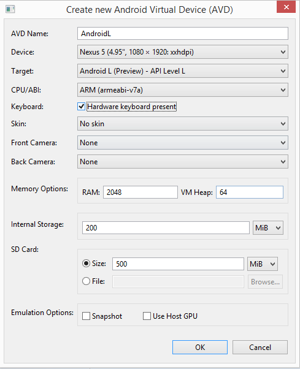Close the Create new AVD dialog
Screen dimensions: 300x369
tap(286, 7)
